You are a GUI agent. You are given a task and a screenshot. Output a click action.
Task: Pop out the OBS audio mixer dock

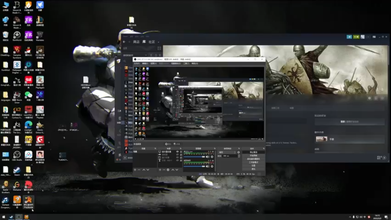click(215, 149)
